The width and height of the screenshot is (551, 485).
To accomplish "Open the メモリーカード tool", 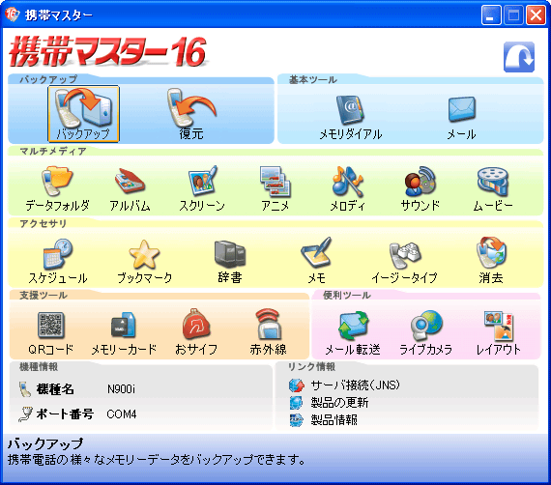I will click(124, 333).
